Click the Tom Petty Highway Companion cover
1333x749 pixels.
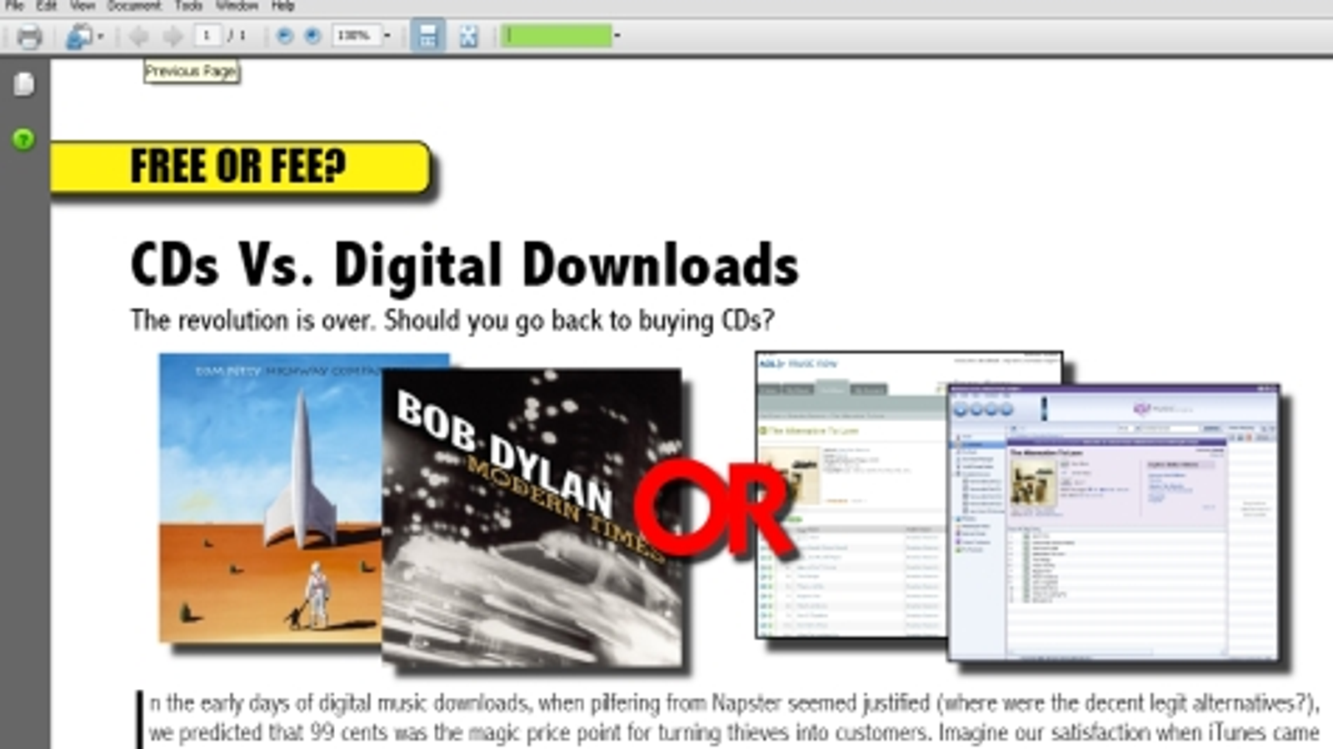tap(271, 498)
